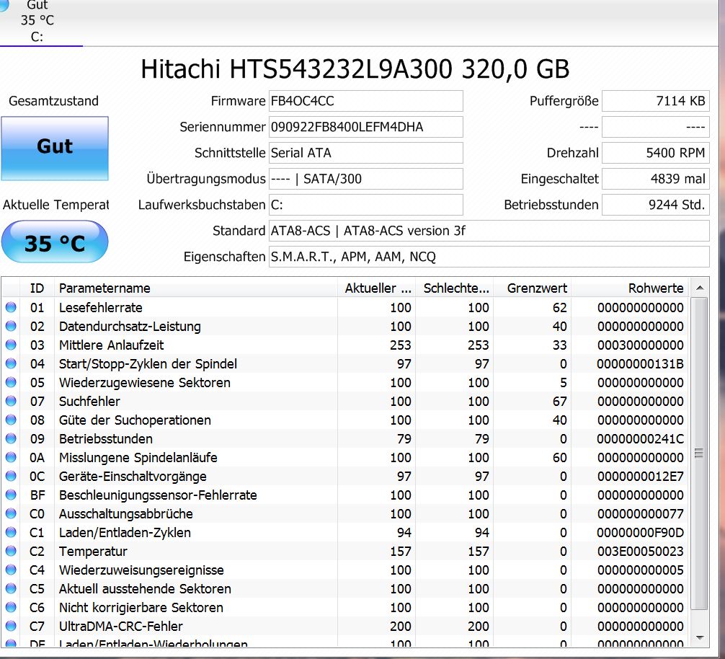This screenshot has height=659, width=725.
Task: Click status icon of Misslungene Spindelanläufe row
Action: pos(11,457)
